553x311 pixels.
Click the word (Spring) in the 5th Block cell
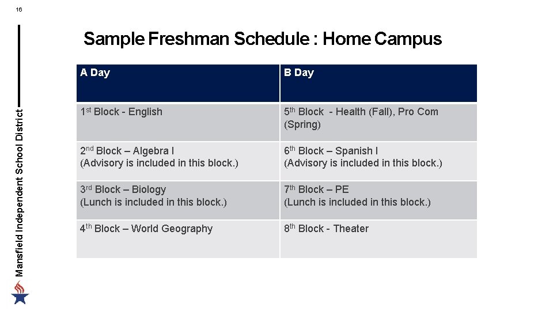coord(302,124)
